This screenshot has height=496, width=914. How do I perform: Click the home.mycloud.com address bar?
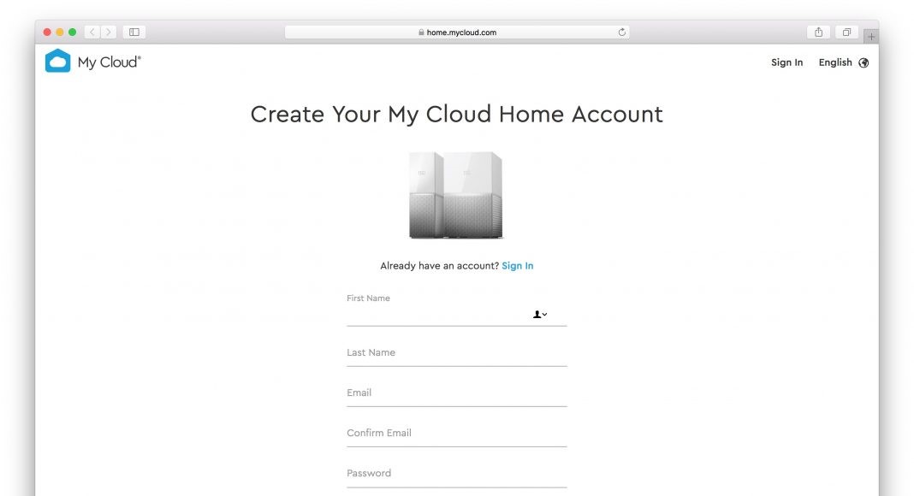click(457, 32)
